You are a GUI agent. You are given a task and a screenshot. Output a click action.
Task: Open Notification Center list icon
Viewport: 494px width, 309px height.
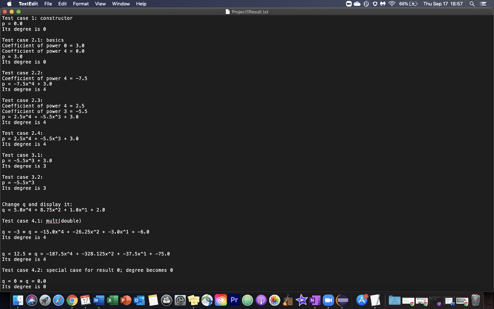483,4
